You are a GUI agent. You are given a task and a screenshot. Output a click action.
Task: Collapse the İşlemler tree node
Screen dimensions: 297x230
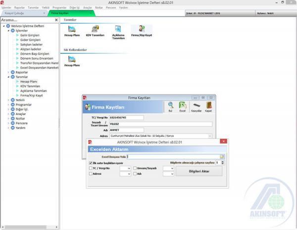click(8, 31)
